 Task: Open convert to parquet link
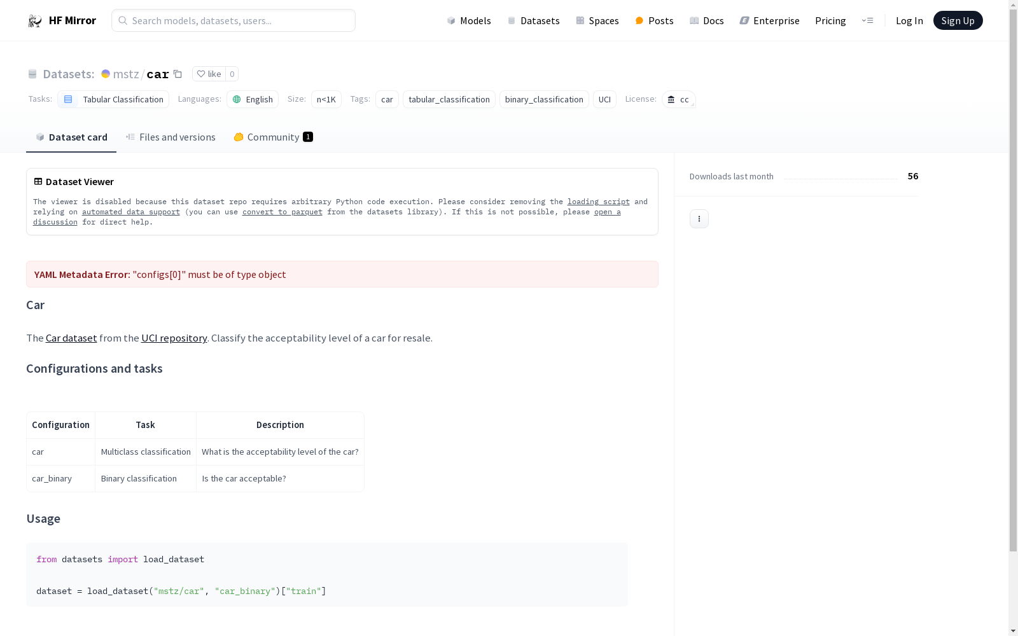(x=282, y=212)
